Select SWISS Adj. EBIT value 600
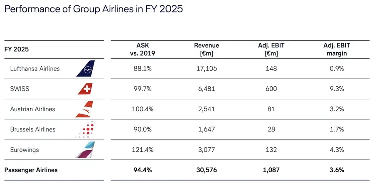 pos(271,89)
